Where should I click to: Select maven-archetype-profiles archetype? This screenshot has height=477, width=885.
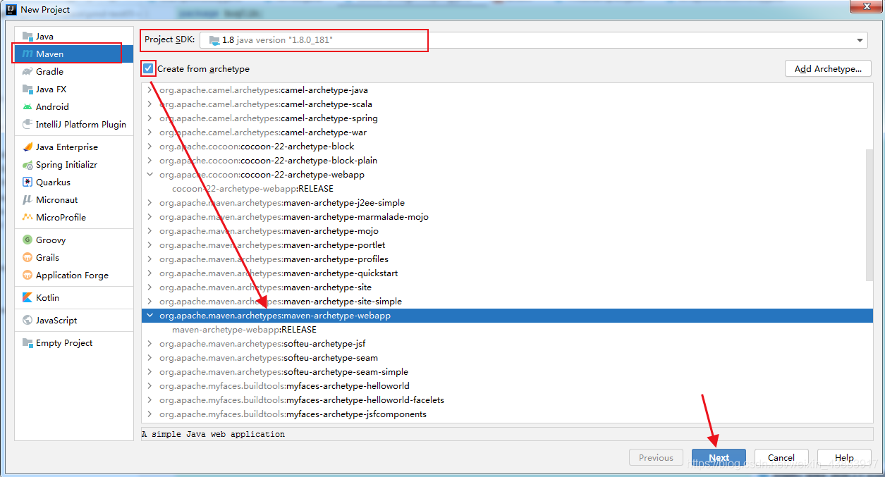[274, 259]
